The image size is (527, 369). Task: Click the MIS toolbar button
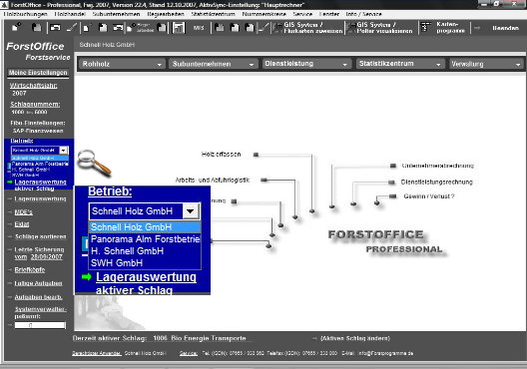pos(199,28)
